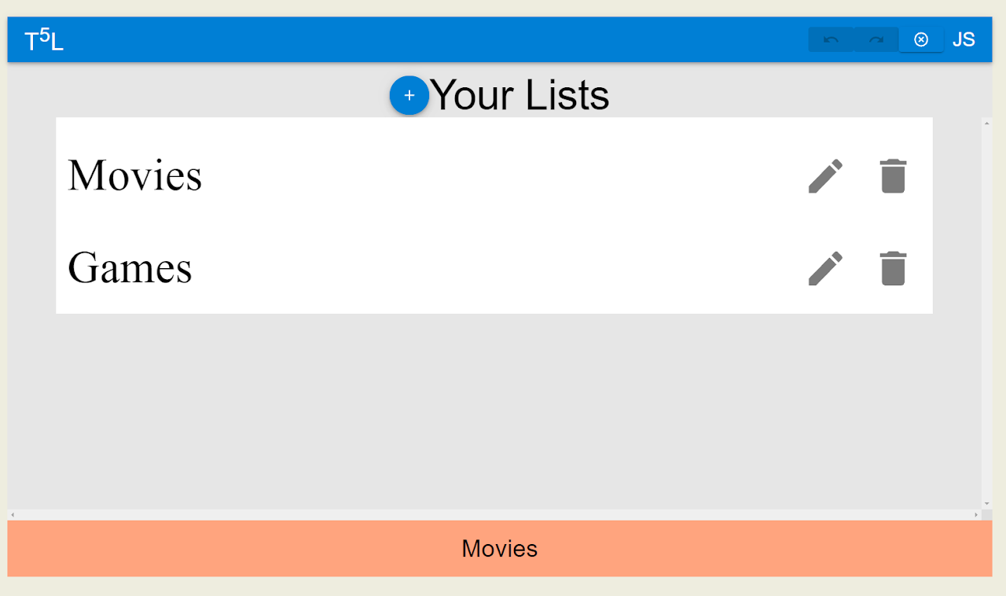Delete the Games list
Image resolution: width=1006 pixels, height=596 pixels.
[x=893, y=269]
